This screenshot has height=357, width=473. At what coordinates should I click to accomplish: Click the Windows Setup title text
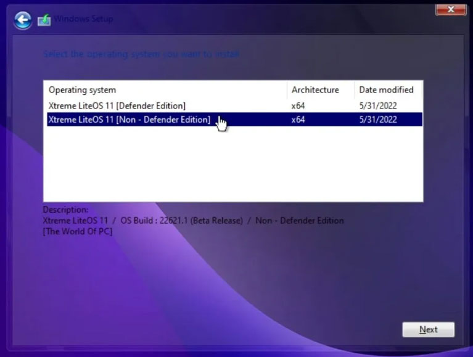coord(83,18)
